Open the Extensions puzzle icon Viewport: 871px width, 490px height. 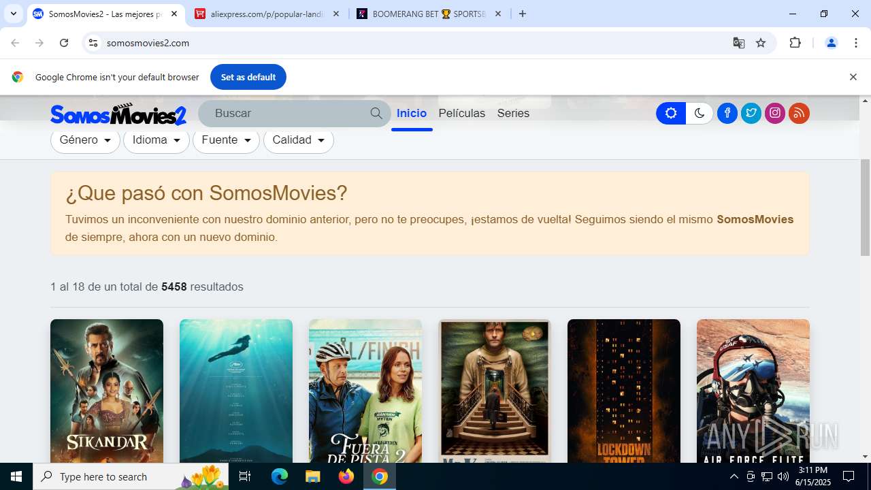pos(795,43)
